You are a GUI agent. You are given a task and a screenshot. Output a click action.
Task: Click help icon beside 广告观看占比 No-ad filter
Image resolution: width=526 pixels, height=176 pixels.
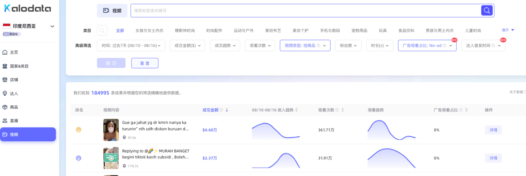[444, 46]
